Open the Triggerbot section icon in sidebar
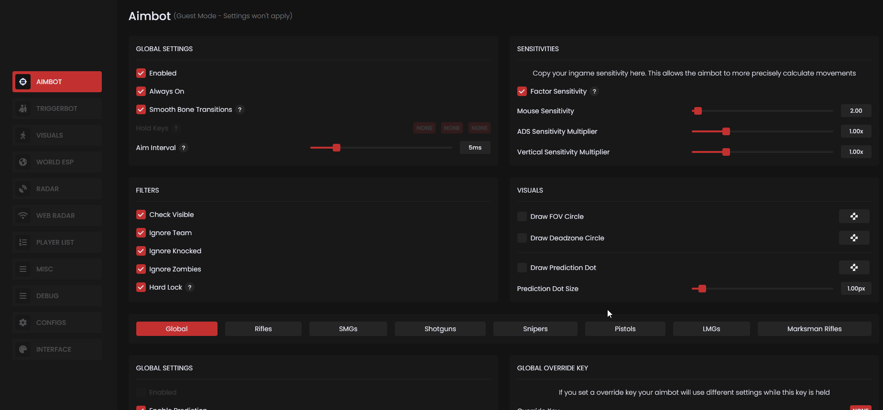The height and width of the screenshot is (410, 883). coord(23,108)
